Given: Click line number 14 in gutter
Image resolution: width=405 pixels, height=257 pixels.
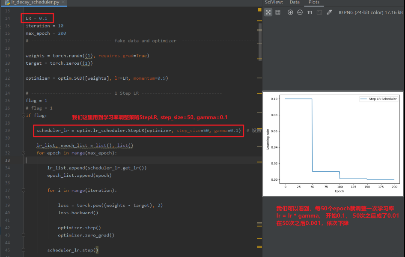Looking at the screenshot, I should 7,18.
